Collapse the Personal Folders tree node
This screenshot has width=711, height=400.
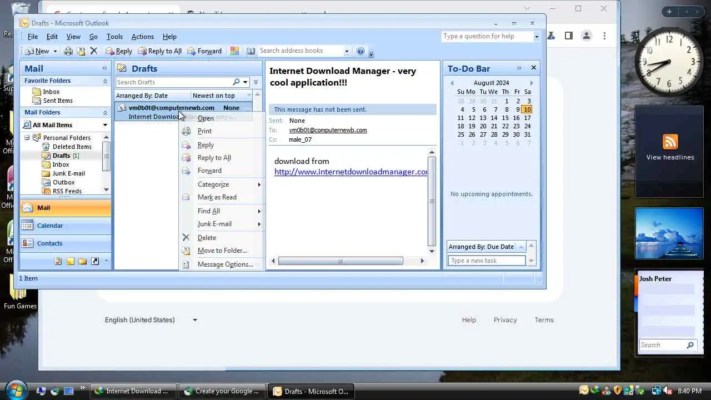[x=27, y=138]
